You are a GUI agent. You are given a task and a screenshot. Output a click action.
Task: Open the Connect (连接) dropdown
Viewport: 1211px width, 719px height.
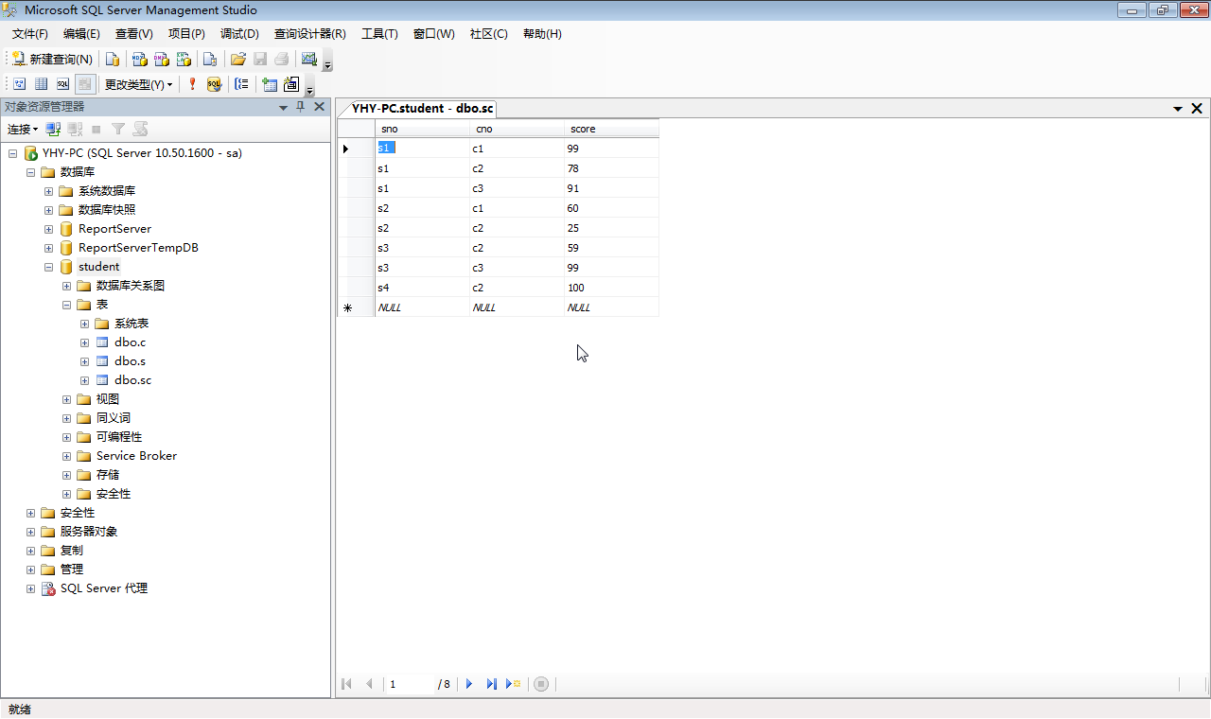click(23, 129)
